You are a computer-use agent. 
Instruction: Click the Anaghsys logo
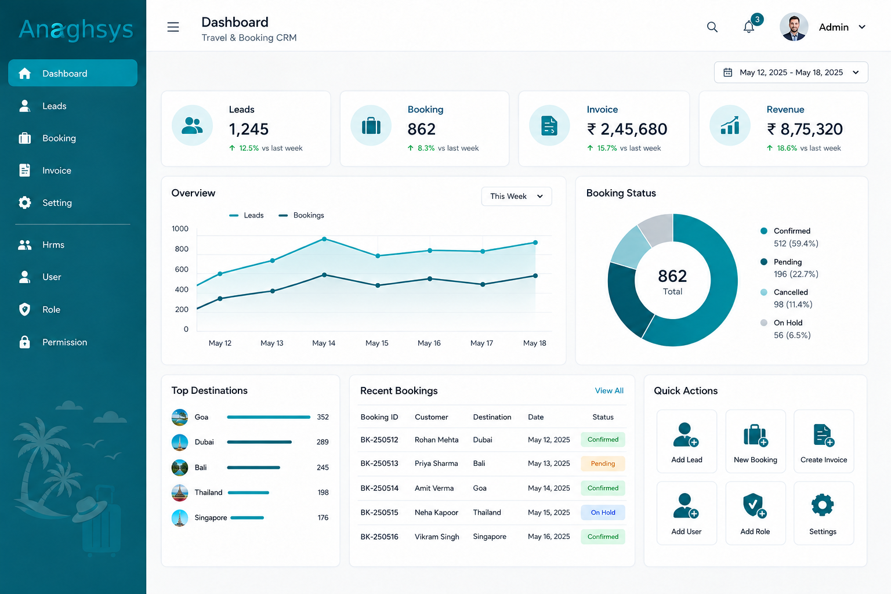76,30
